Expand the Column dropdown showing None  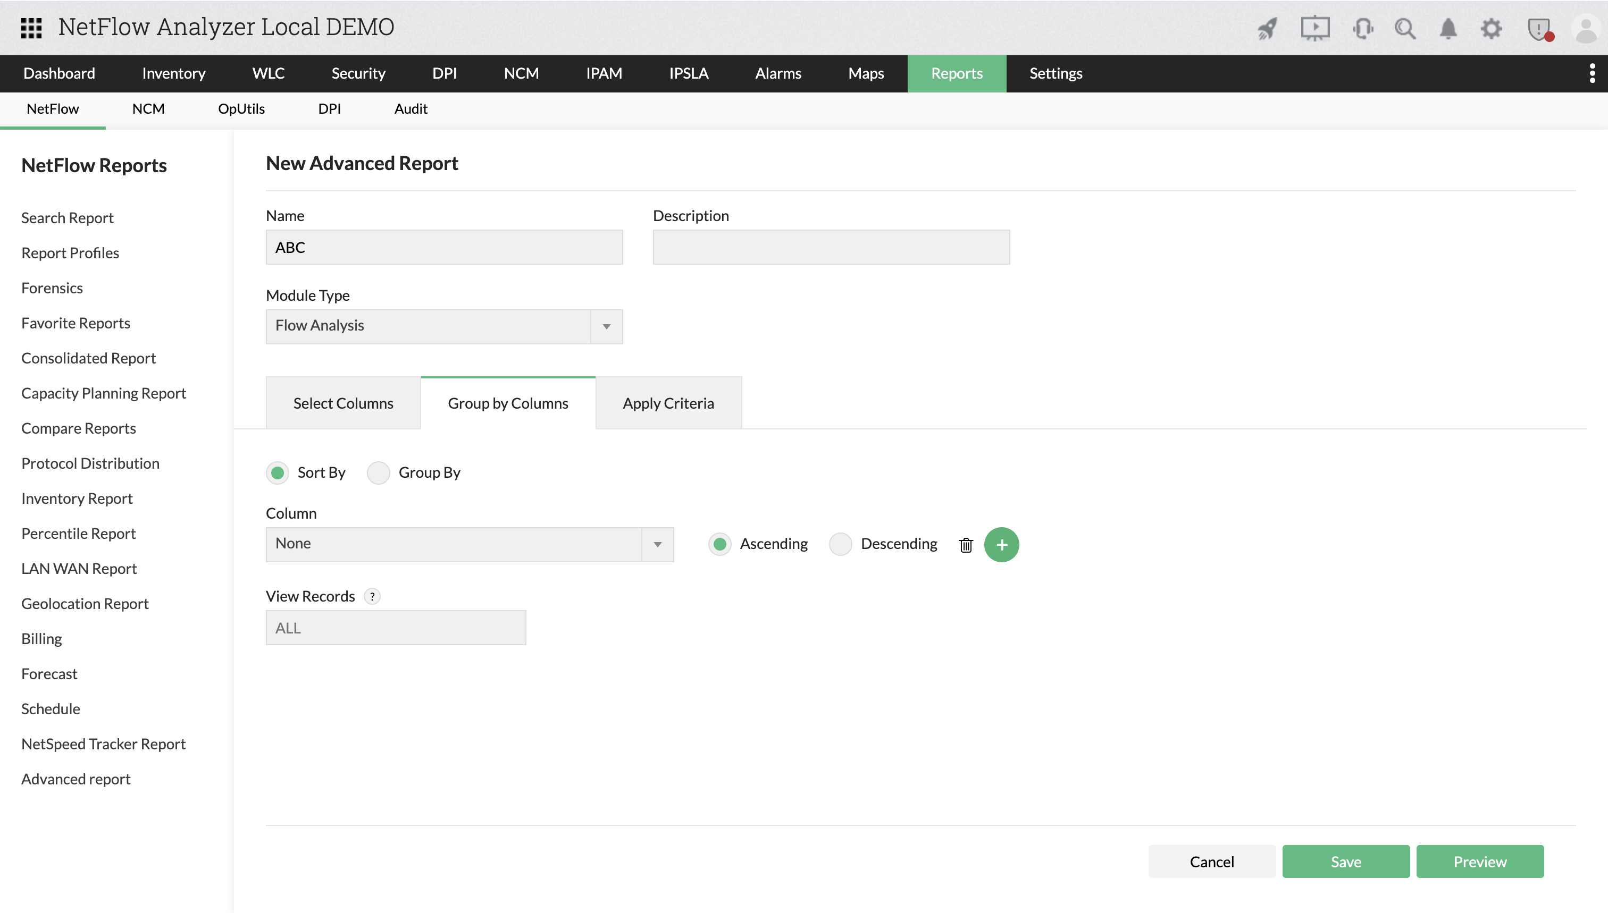(x=657, y=544)
